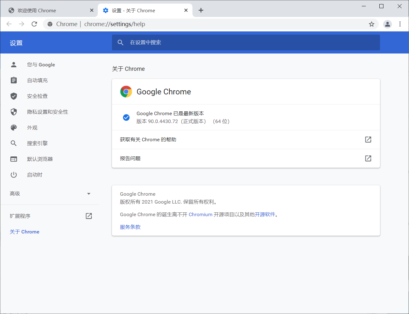Click the person icon beside 您与 Google
Viewport: 409px width, 314px height.
click(14, 64)
